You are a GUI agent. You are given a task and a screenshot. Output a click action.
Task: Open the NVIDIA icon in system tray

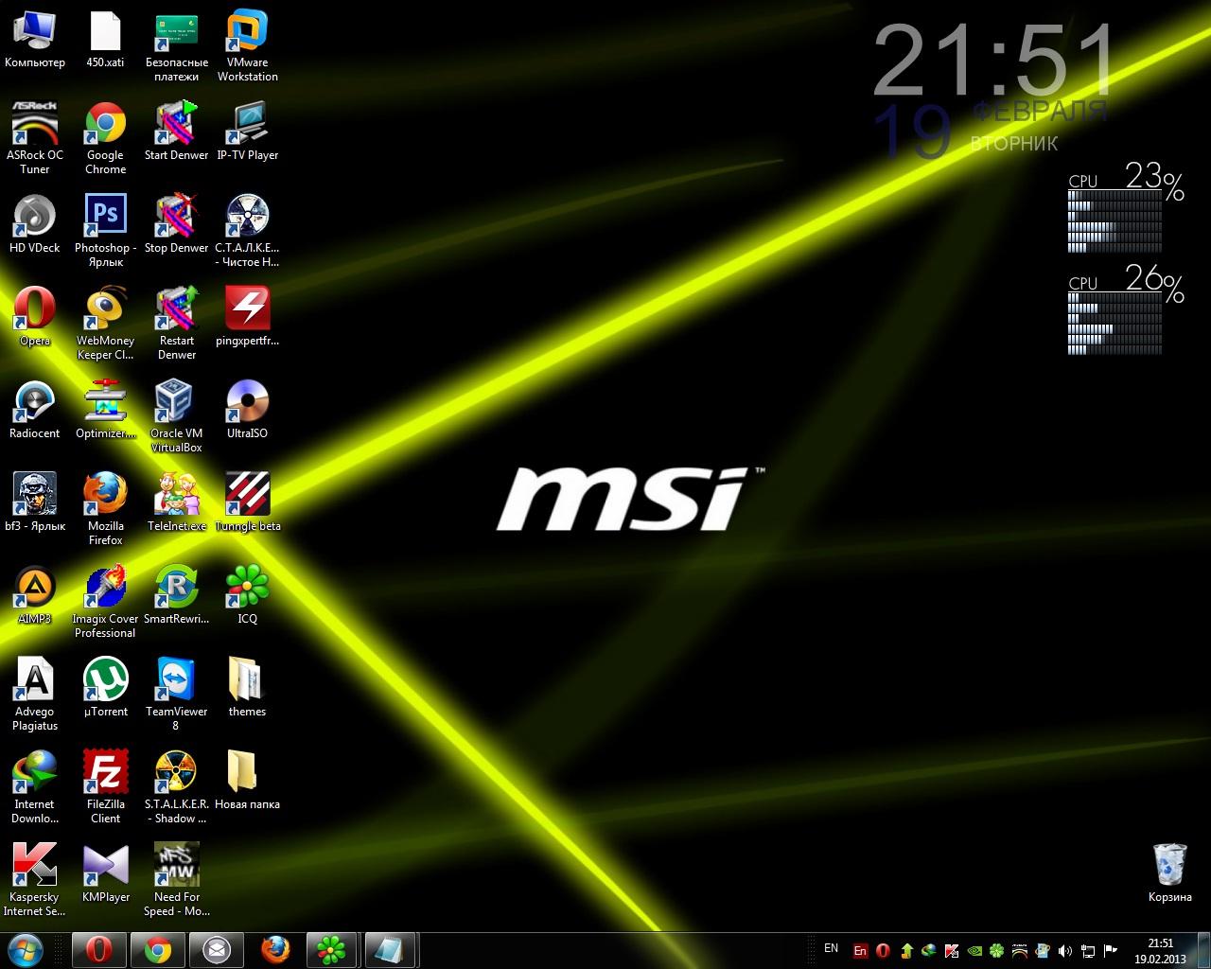[974, 950]
